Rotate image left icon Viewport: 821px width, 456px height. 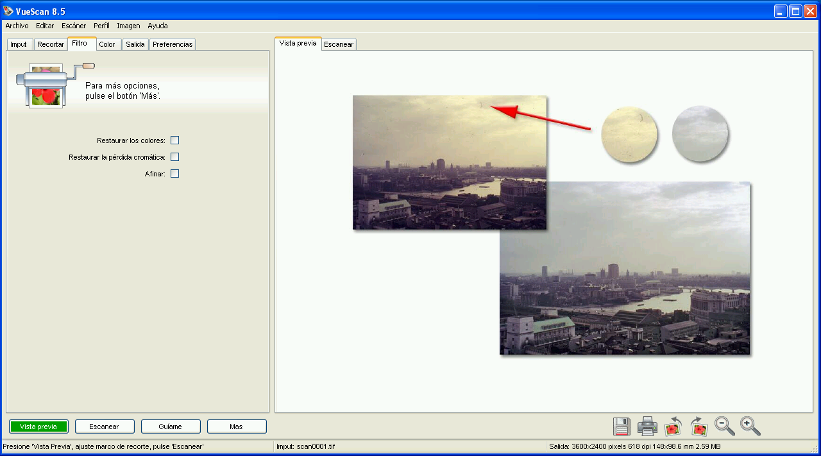click(673, 426)
